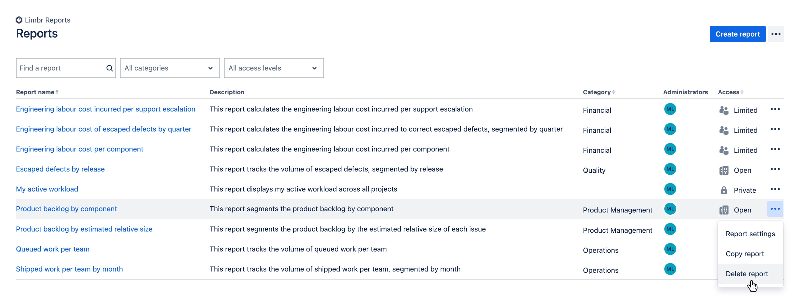Viewport: 800px width, 300px height.
Task: Open actions menu for My active workload row
Action: pos(775,189)
